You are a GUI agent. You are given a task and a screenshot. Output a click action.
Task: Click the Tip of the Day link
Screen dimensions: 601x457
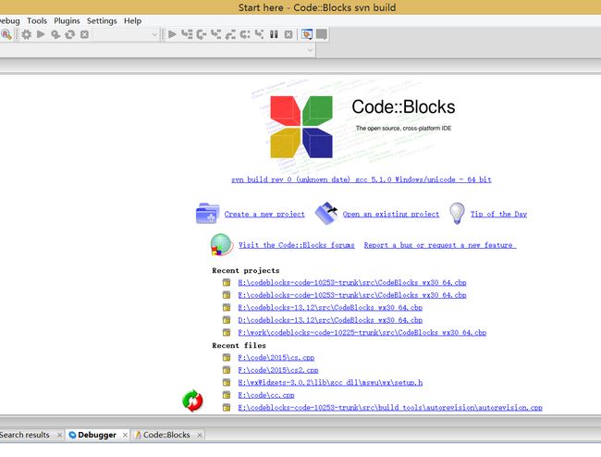pyautogui.click(x=498, y=214)
